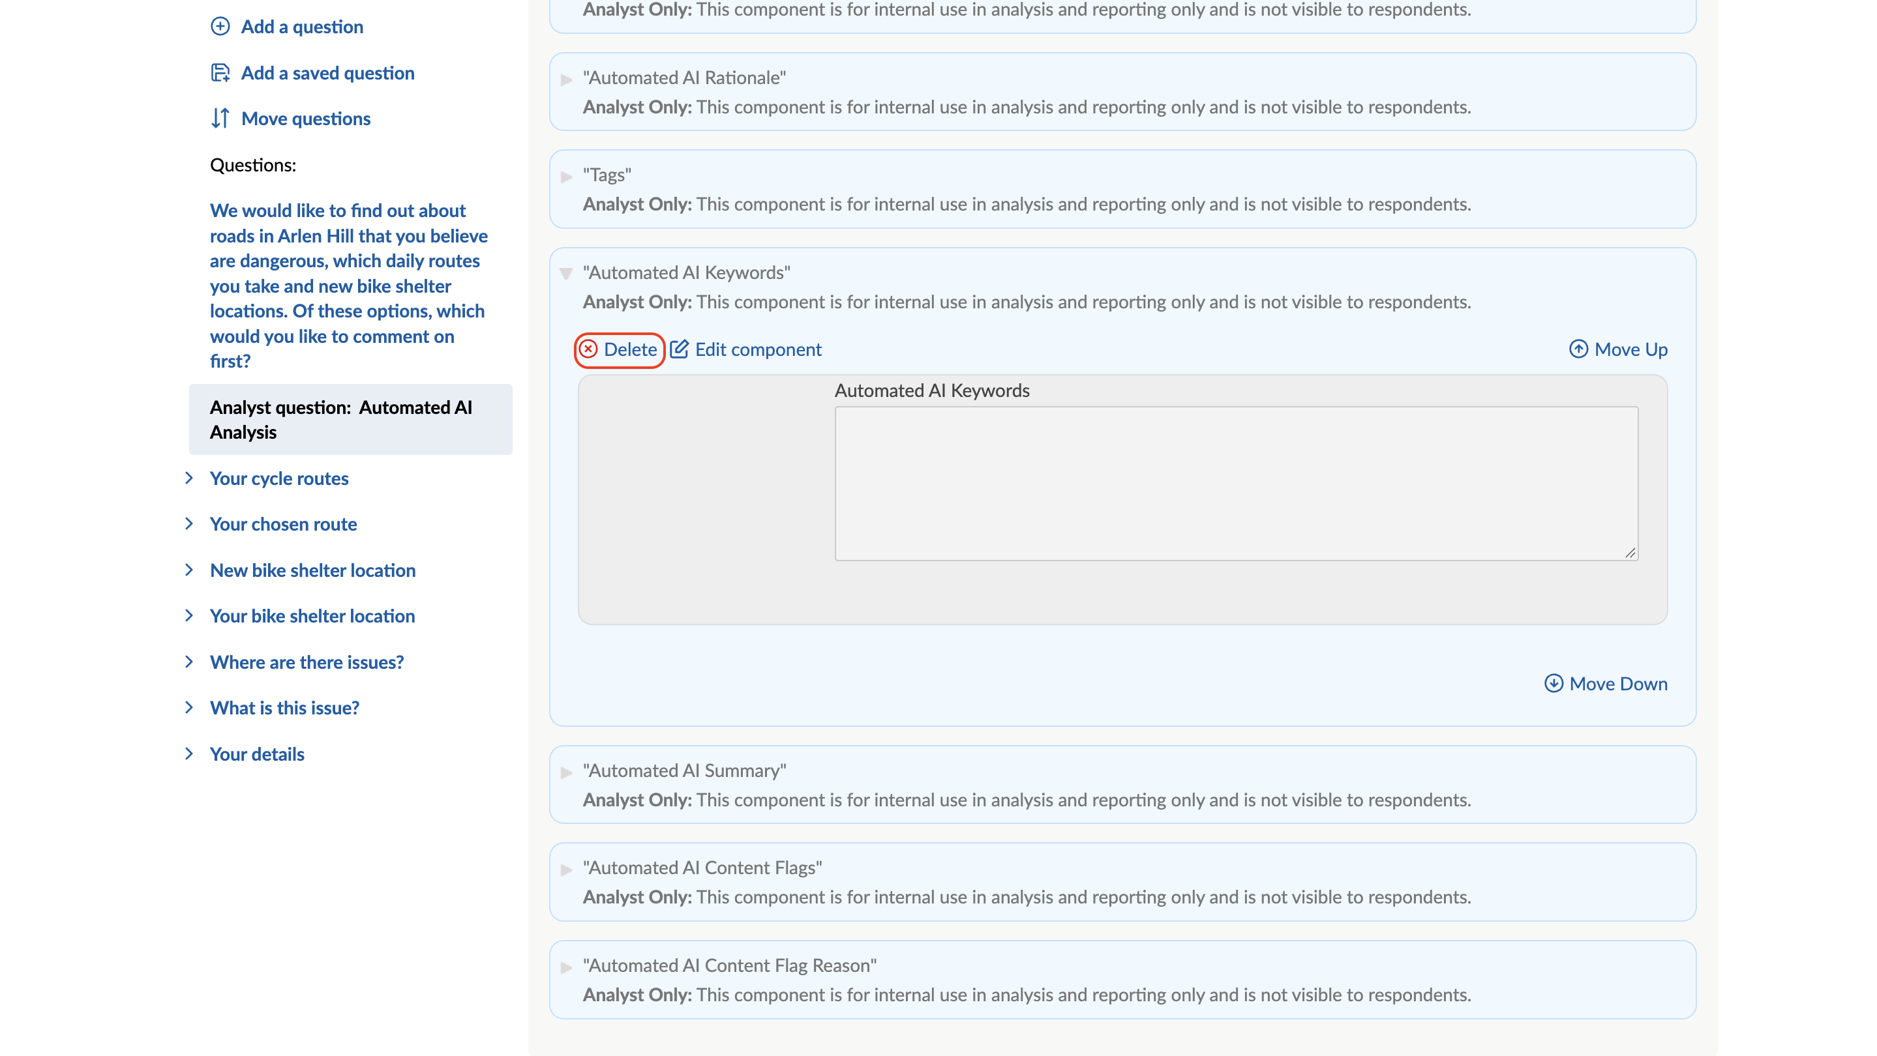Click the plus icon beside Add a question

point(220,26)
